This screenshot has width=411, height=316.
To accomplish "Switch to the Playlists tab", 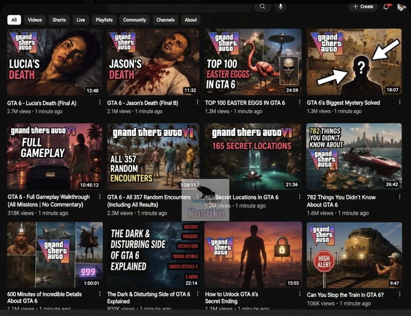I will (104, 20).
